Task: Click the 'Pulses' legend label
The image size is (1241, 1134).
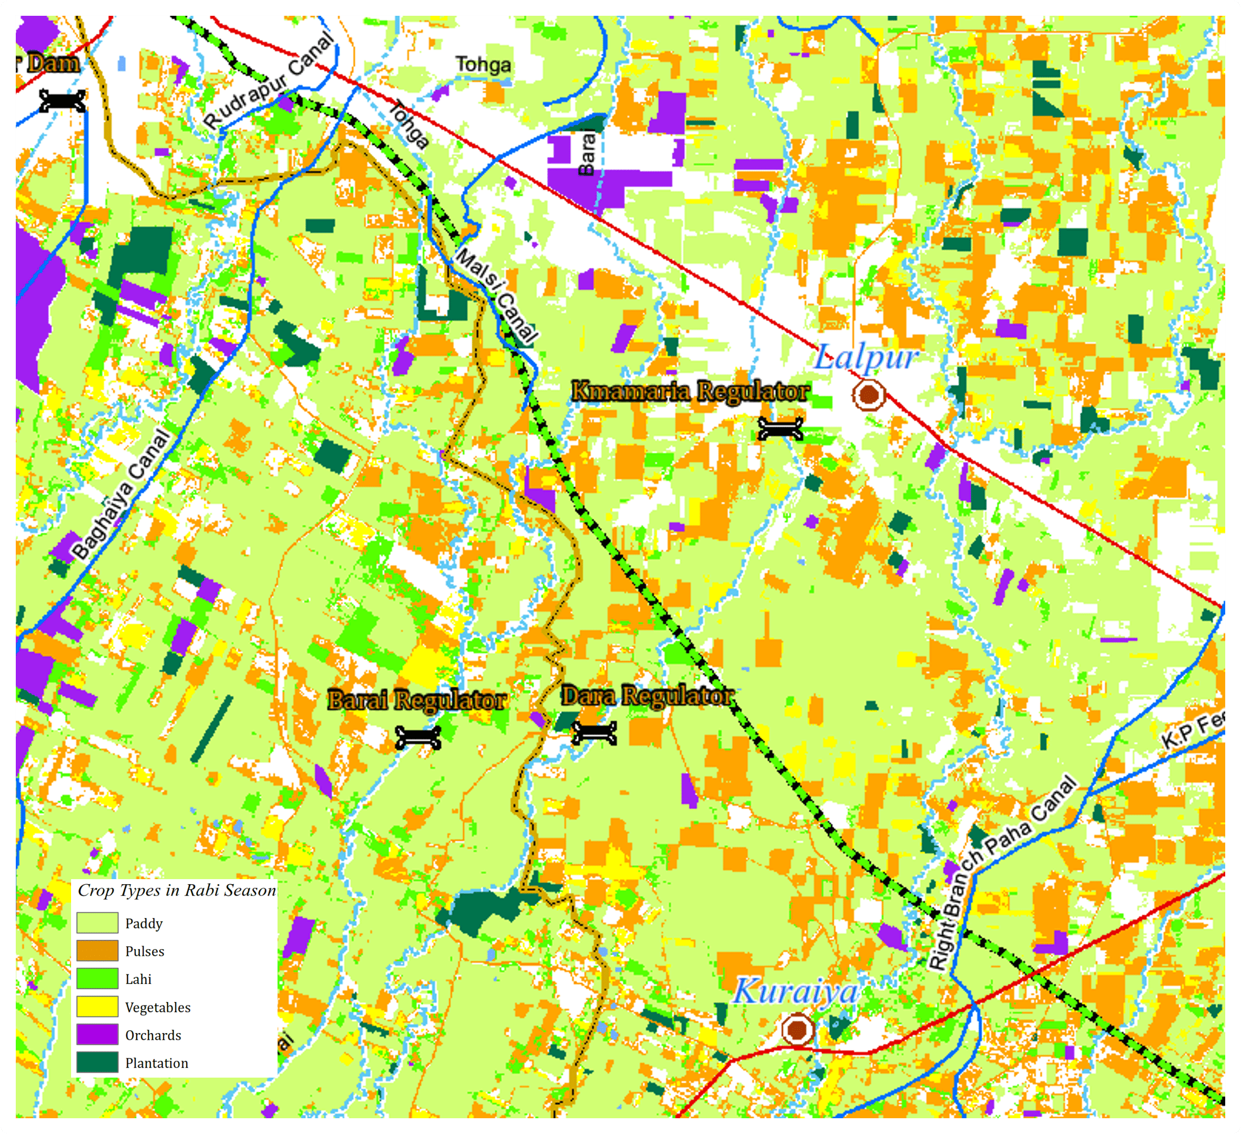Action: (144, 951)
